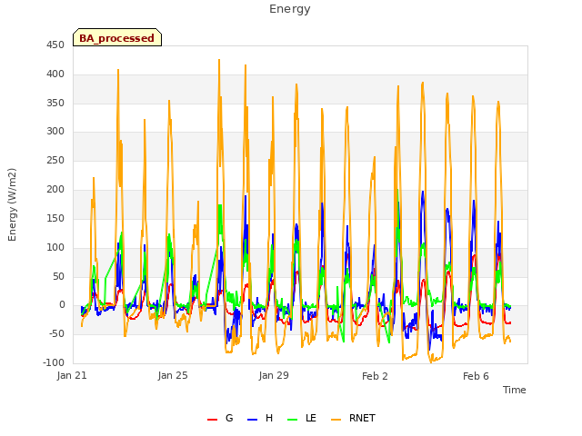Screen dimensions: 582x436
Task: Click the 400 y-axis tick label
Action: [55, 74]
